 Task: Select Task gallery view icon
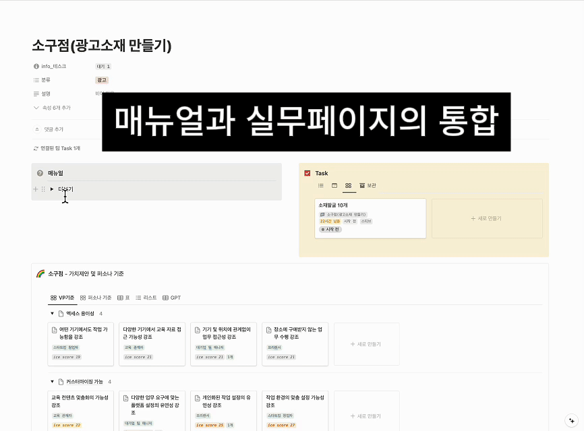(348, 185)
